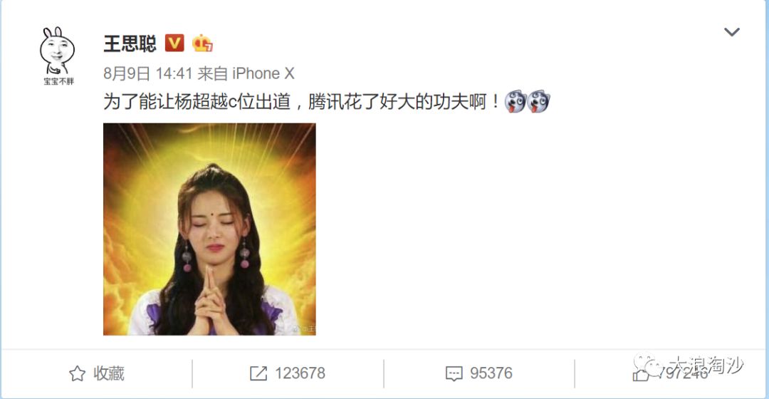Click the repost share arrow icon
Screen dimensions: 769x399
(258, 373)
